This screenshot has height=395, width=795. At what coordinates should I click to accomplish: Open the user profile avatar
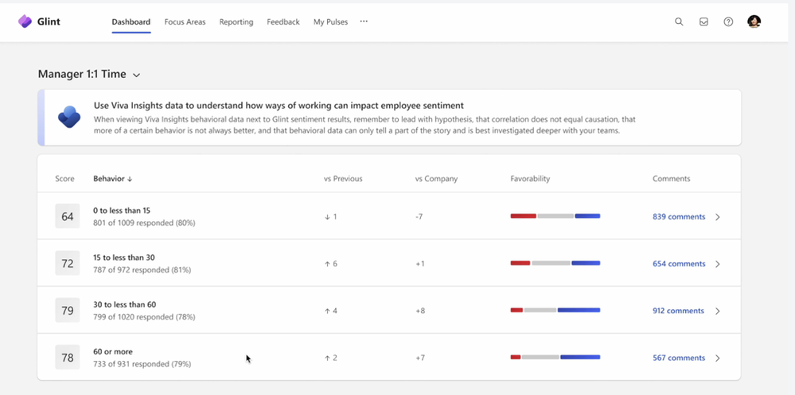pyautogui.click(x=754, y=21)
